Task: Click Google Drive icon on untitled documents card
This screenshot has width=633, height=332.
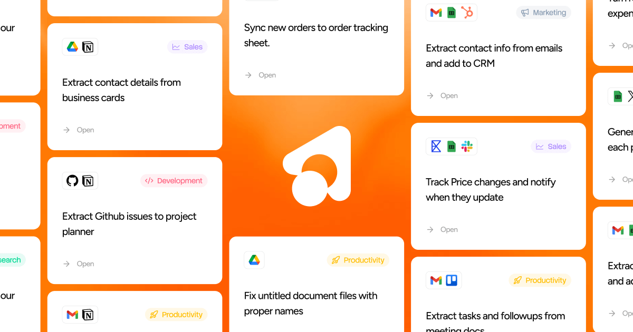Action: pyautogui.click(x=254, y=260)
